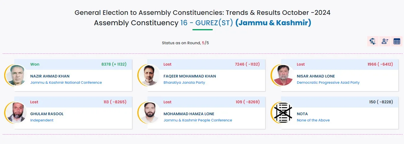404x144 pixels.
Task: Click Jammu & Kashmir People Conference label
Action: click(198, 120)
